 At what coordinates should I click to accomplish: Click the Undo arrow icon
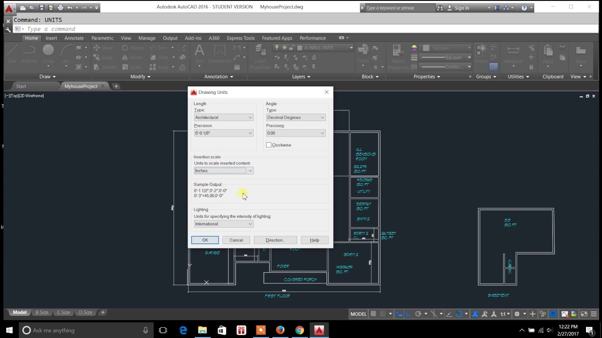pyautogui.click(x=70, y=8)
